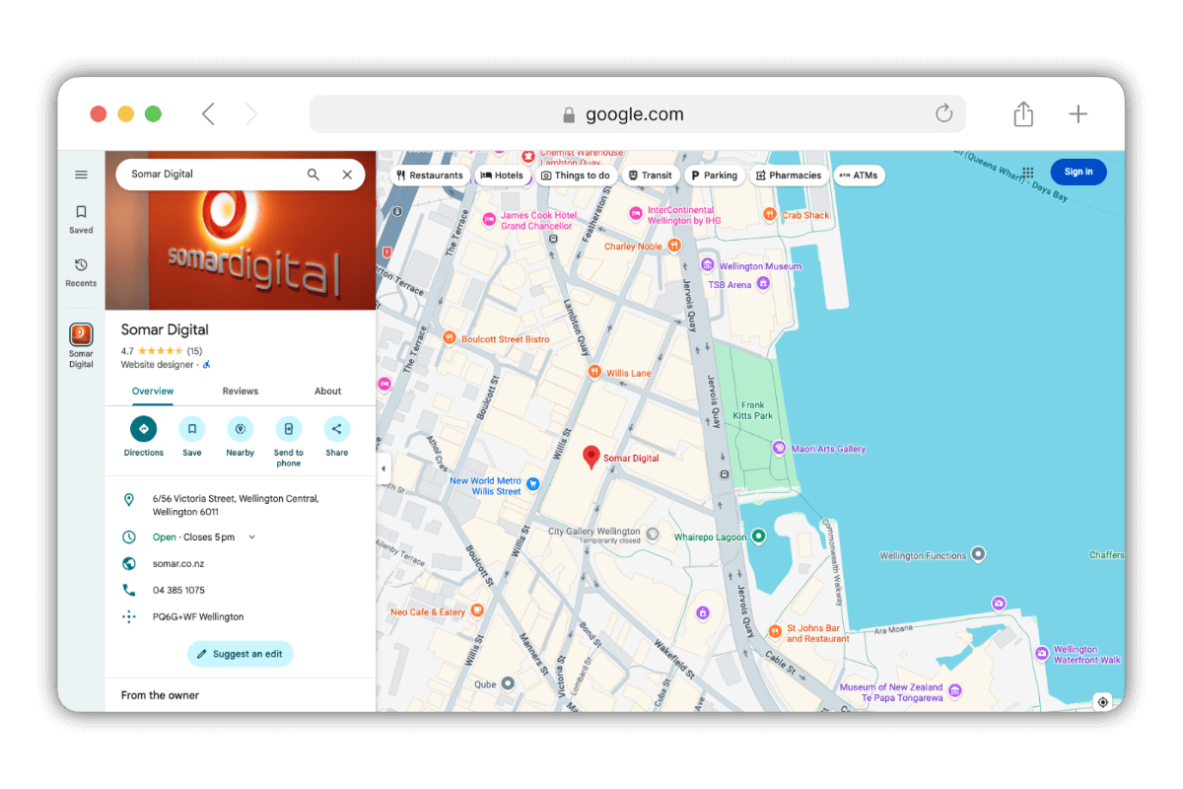Click the Nearby search icon
Image resolution: width=1183 pixels, height=789 pixels.
click(x=240, y=430)
